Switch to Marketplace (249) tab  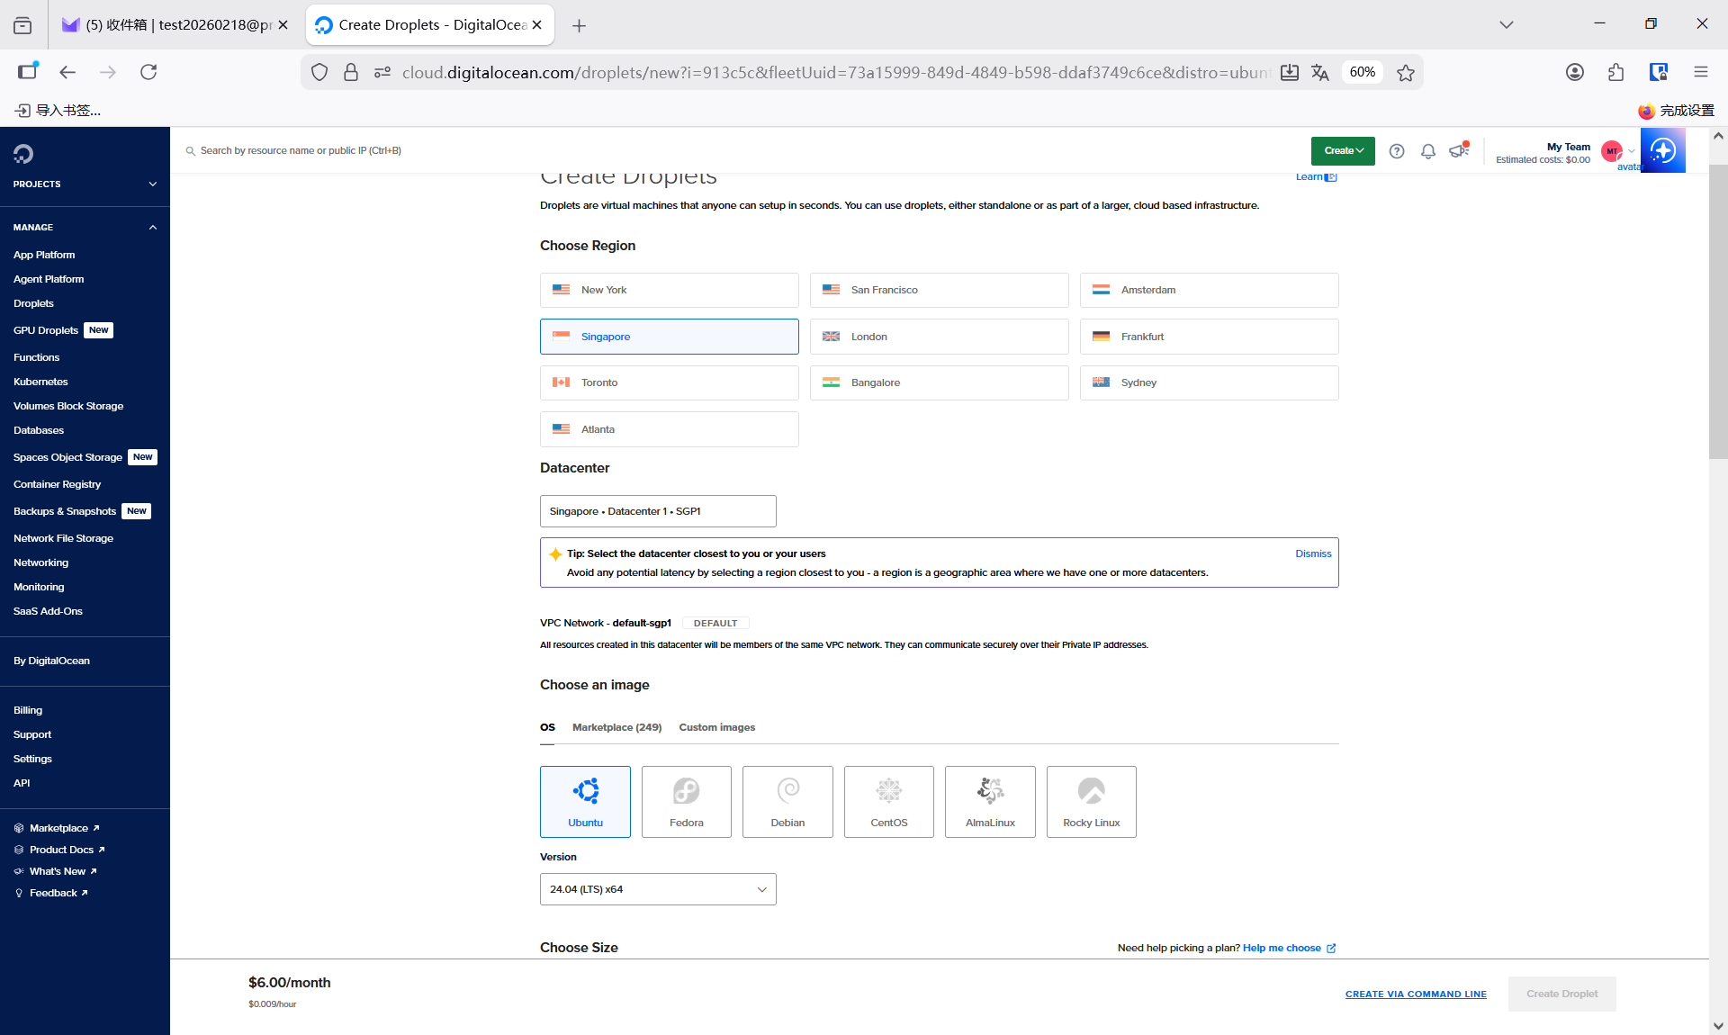[x=616, y=727]
